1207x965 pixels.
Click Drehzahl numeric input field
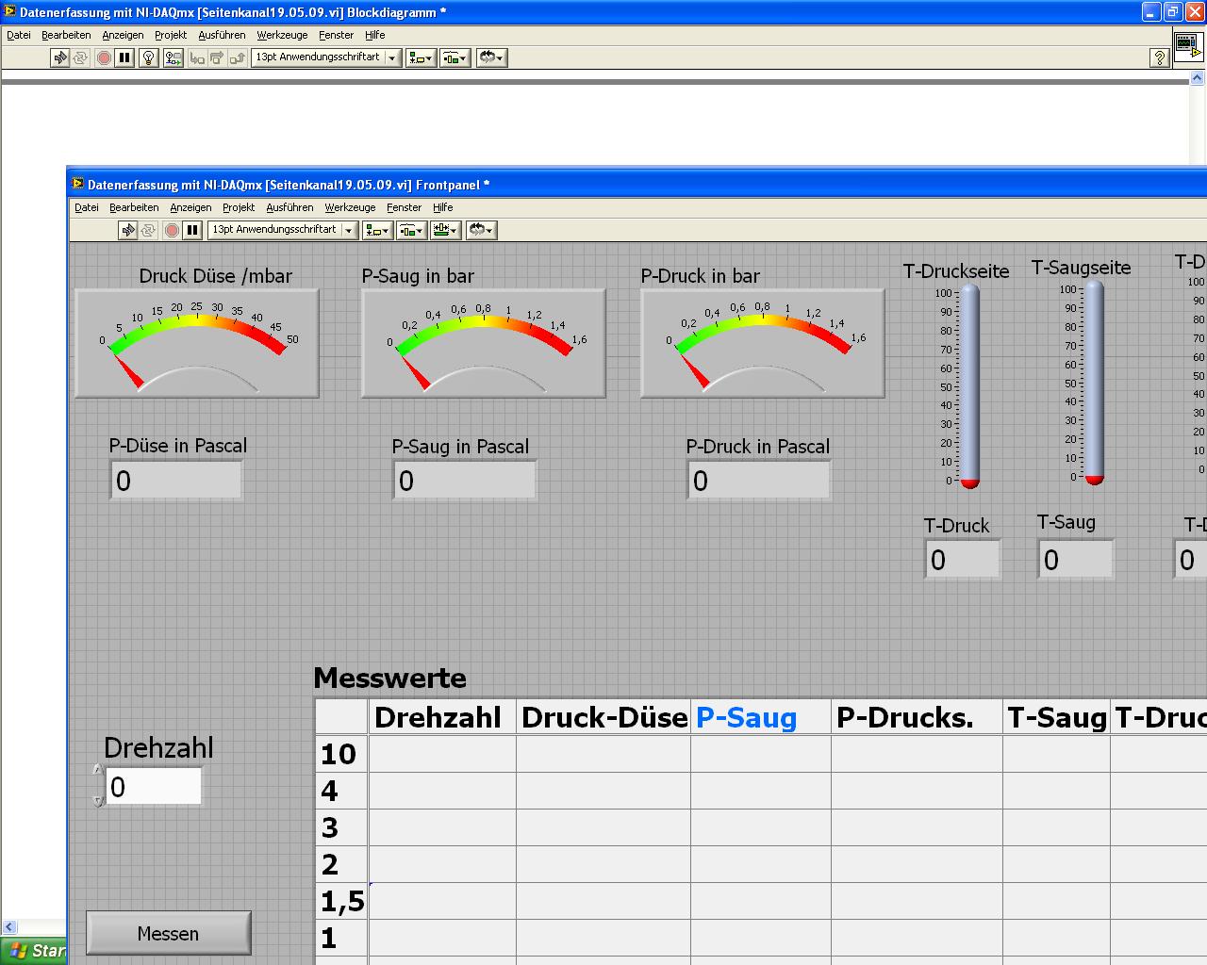point(154,787)
